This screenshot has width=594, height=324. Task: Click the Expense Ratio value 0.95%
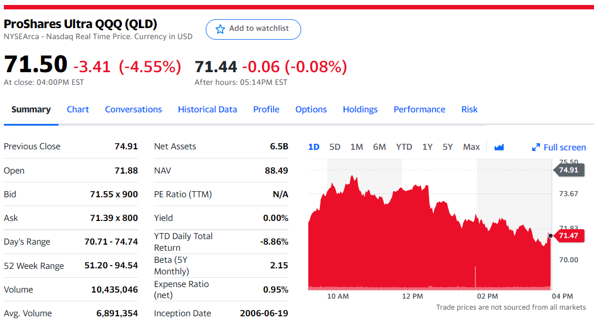(276, 289)
